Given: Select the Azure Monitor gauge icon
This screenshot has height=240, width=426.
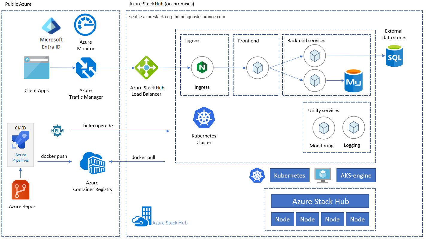Looking at the screenshot, I should [85, 25].
